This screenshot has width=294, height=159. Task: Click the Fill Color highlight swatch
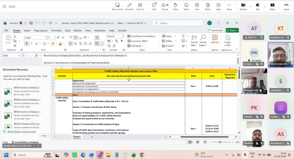coord(53,44)
